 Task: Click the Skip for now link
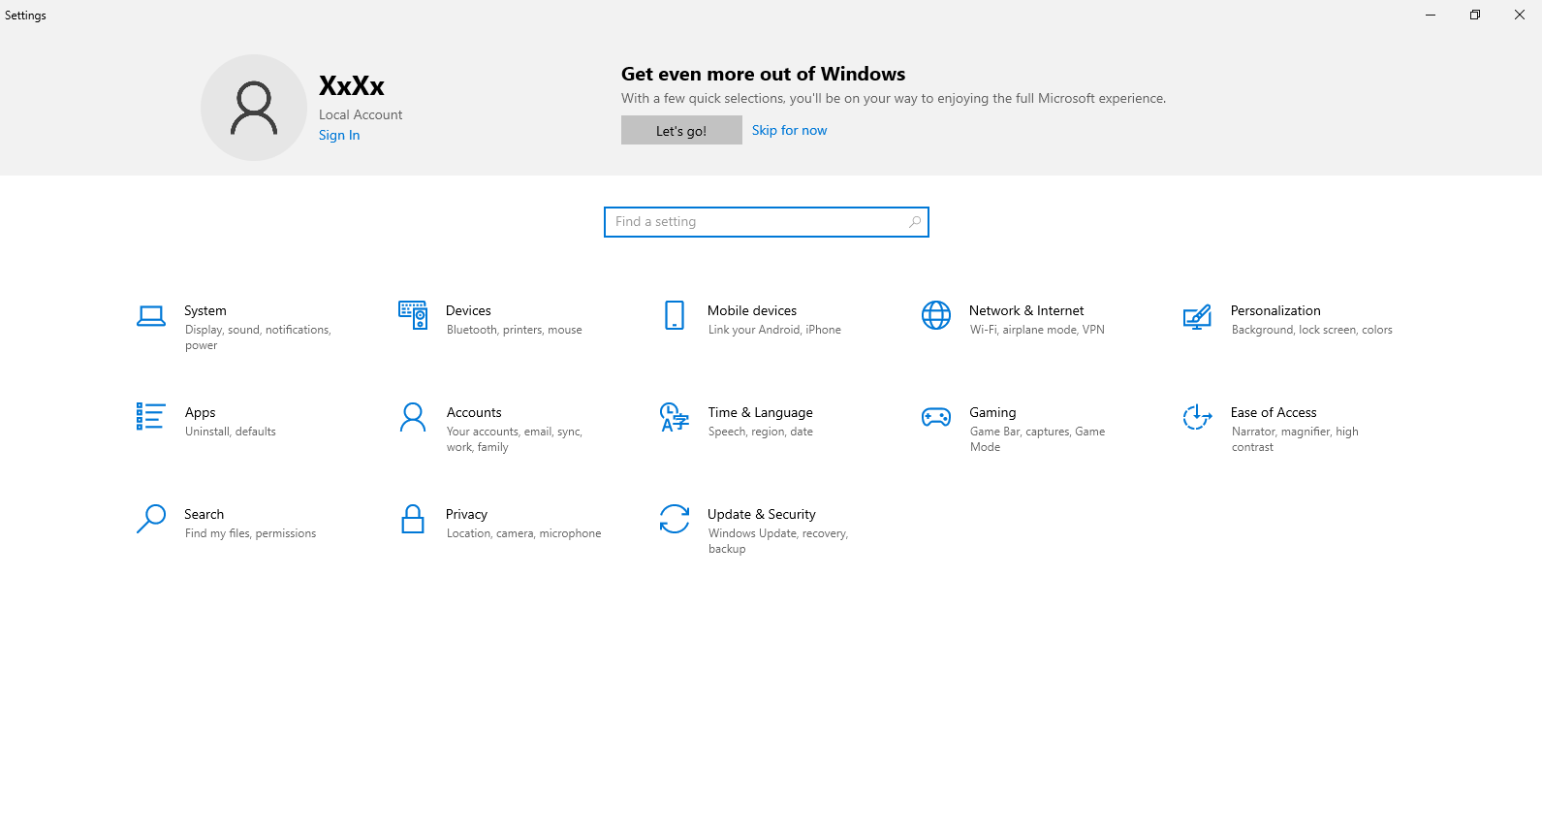789,130
